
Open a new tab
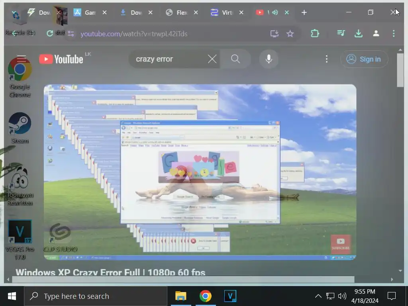(x=304, y=12)
